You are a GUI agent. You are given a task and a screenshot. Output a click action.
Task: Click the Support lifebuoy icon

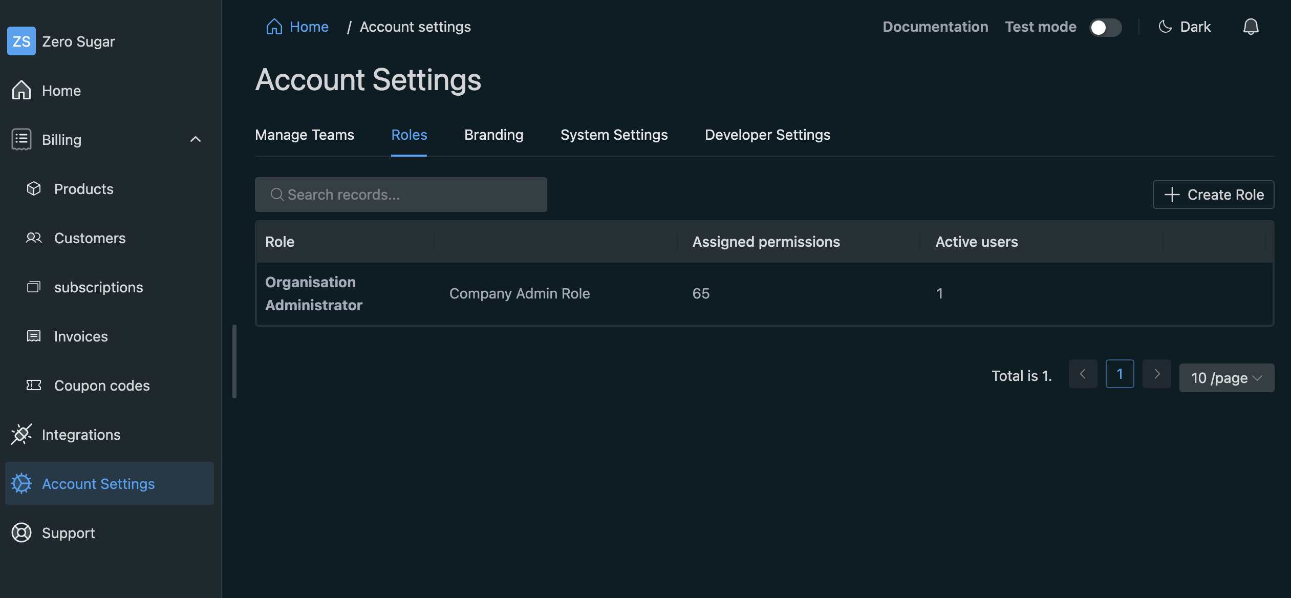pos(21,533)
